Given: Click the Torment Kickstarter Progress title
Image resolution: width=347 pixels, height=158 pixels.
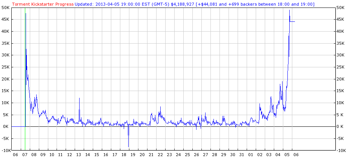Looking at the screenshot, I should point(43,4).
